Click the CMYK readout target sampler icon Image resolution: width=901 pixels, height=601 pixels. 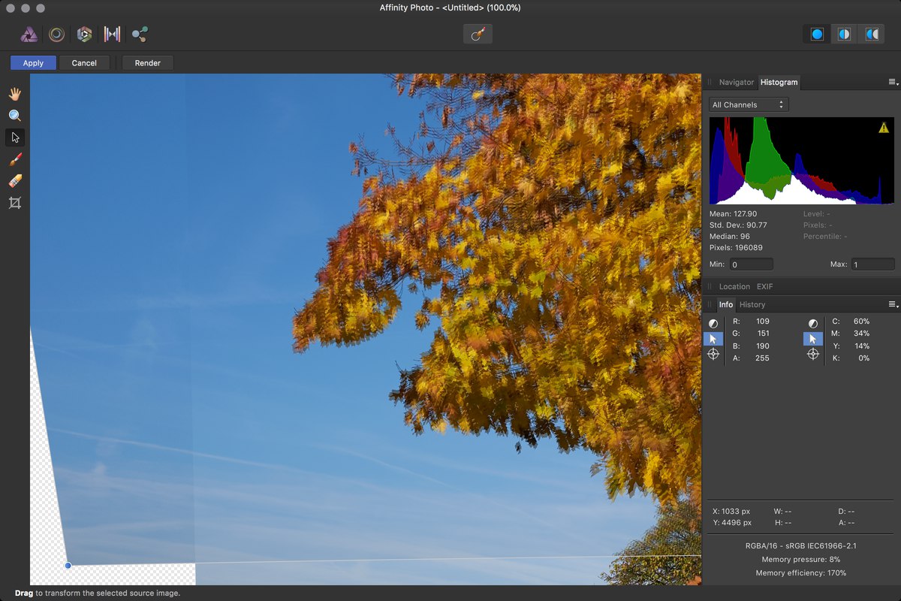(x=813, y=354)
